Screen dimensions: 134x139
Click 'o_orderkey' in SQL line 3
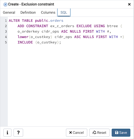28,31
